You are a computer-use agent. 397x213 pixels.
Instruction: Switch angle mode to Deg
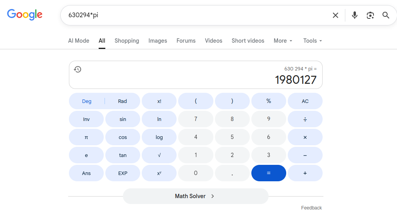click(x=87, y=101)
